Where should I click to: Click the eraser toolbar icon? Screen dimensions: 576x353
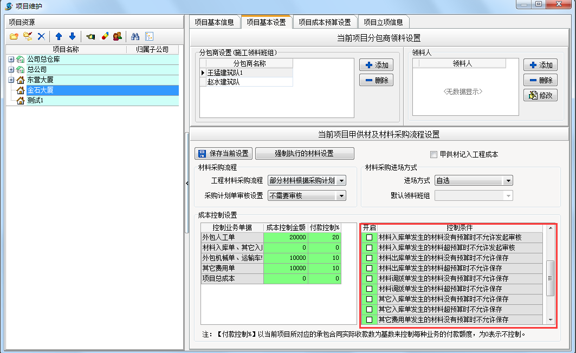105,36
